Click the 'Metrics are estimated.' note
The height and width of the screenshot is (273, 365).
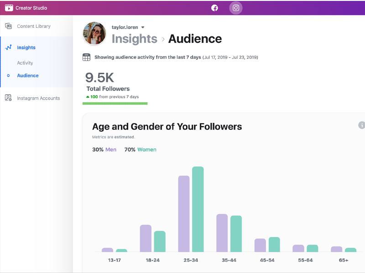pyautogui.click(x=114, y=137)
